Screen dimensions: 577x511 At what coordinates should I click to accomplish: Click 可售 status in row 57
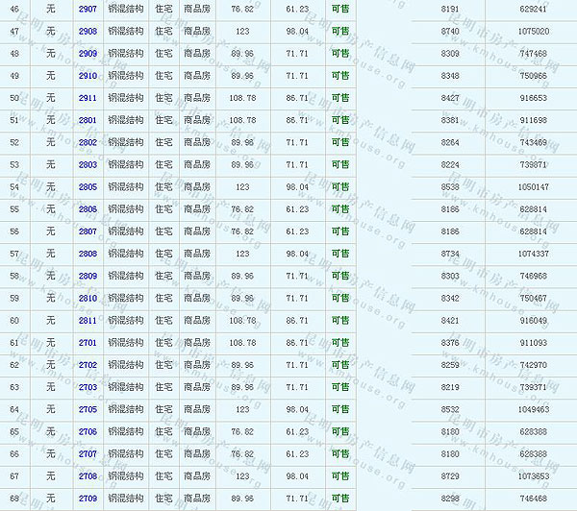[x=339, y=254]
